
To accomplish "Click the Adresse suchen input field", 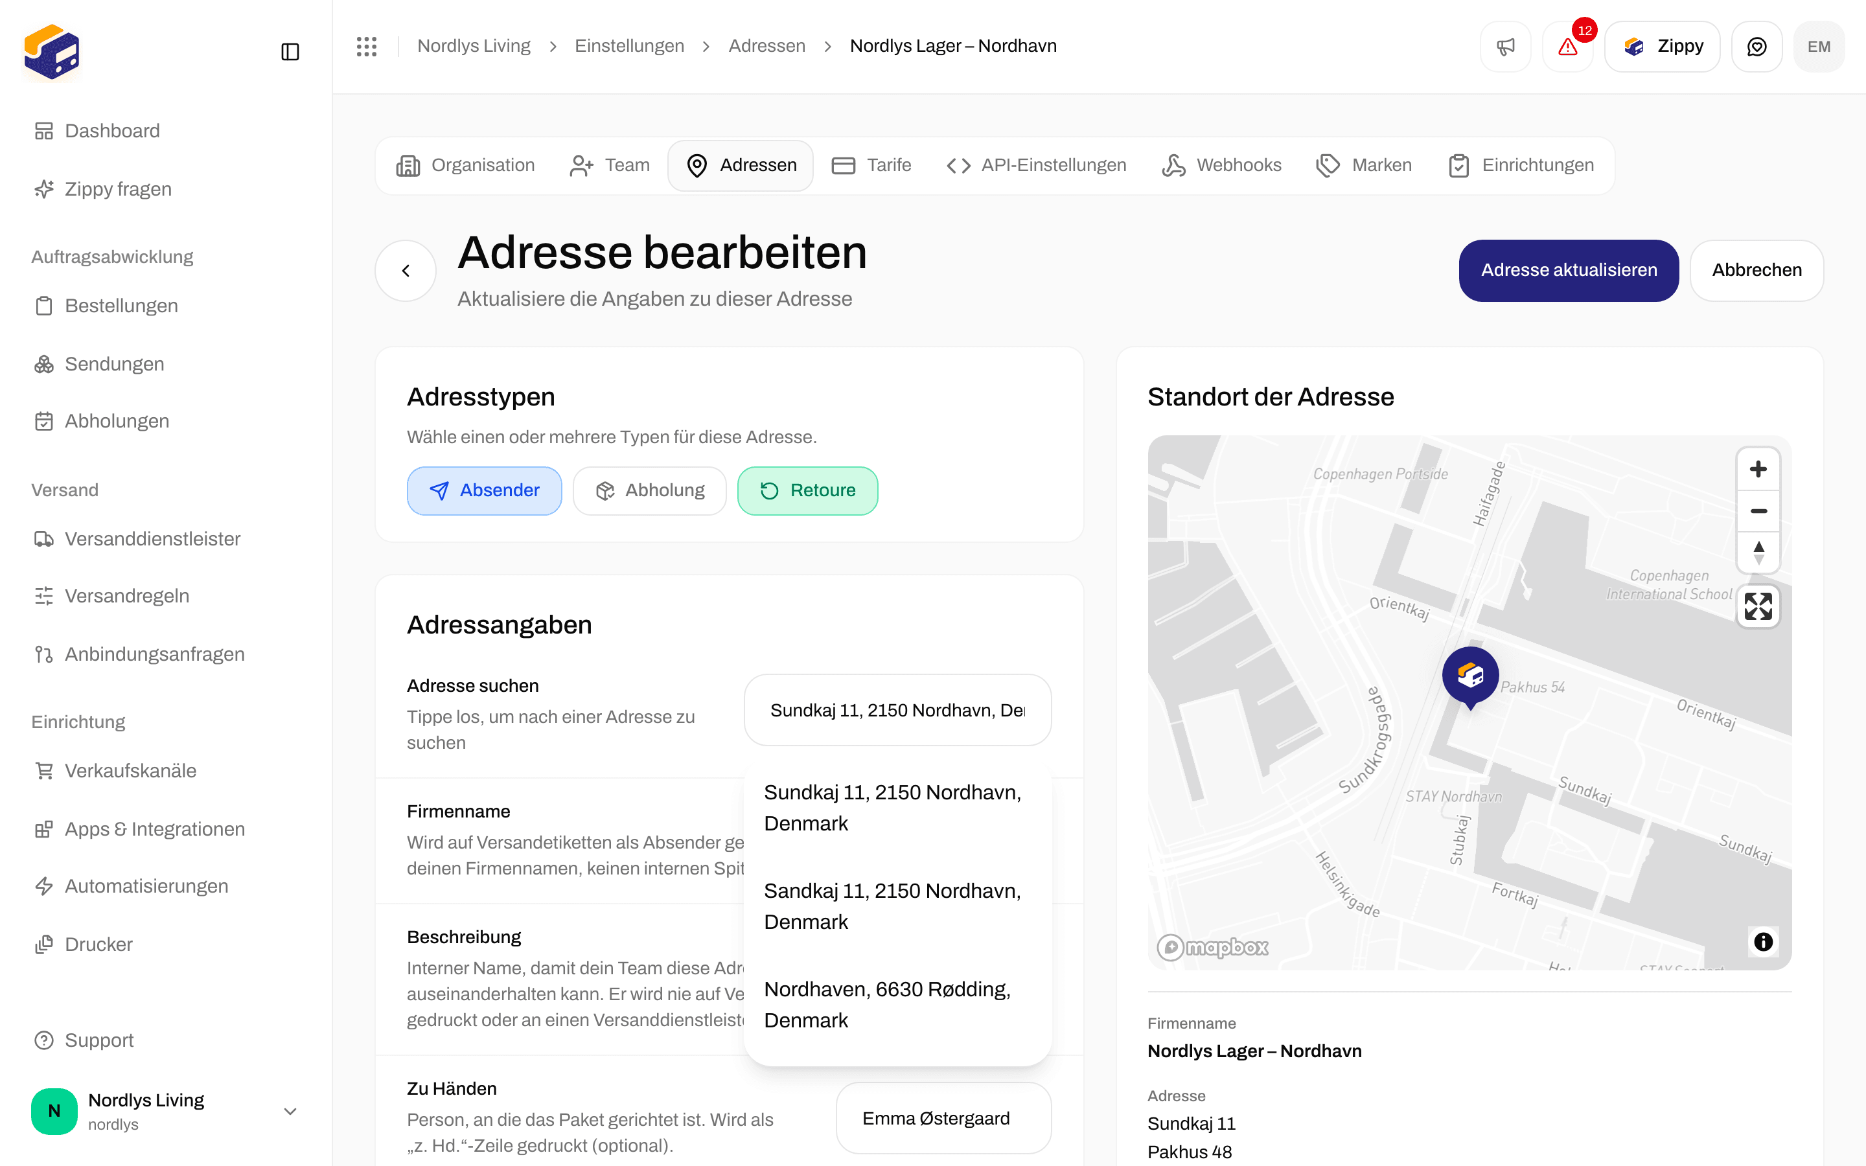I will [x=897, y=710].
